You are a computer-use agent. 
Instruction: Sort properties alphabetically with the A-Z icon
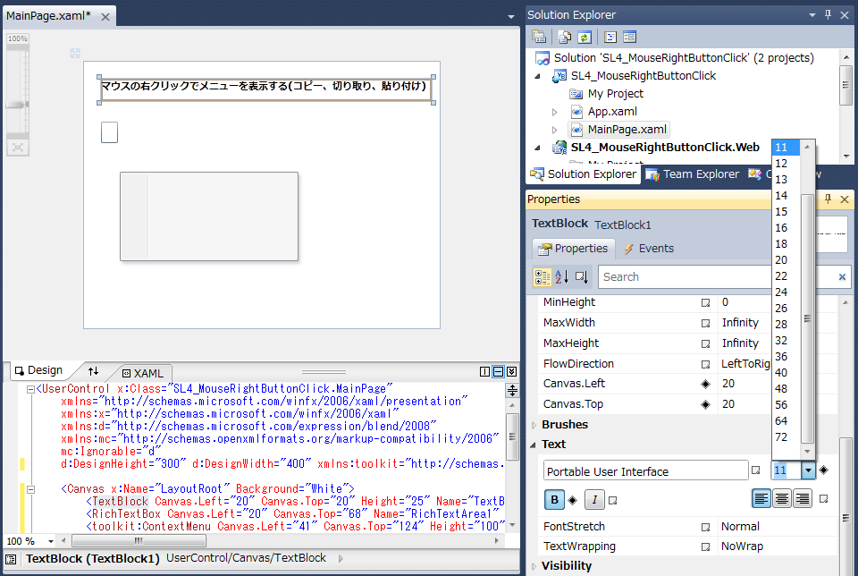pyautogui.click(x=561, y=277)
